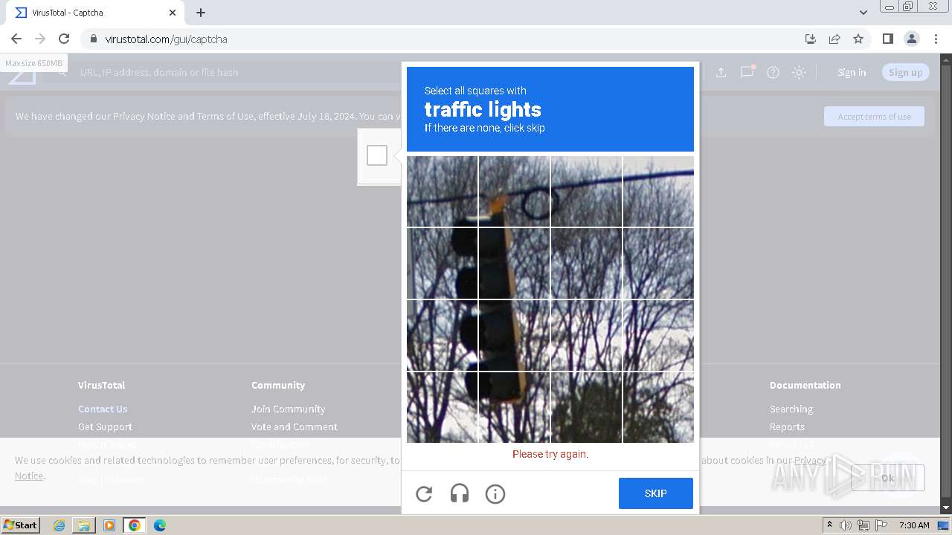Screen dimensions: 952x535
Task: Select captcha tile with traffic light top
Action: (x=514, y=191)
